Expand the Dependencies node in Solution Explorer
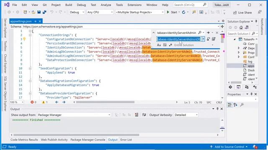The image size is (268, 150). coord(239,48)
